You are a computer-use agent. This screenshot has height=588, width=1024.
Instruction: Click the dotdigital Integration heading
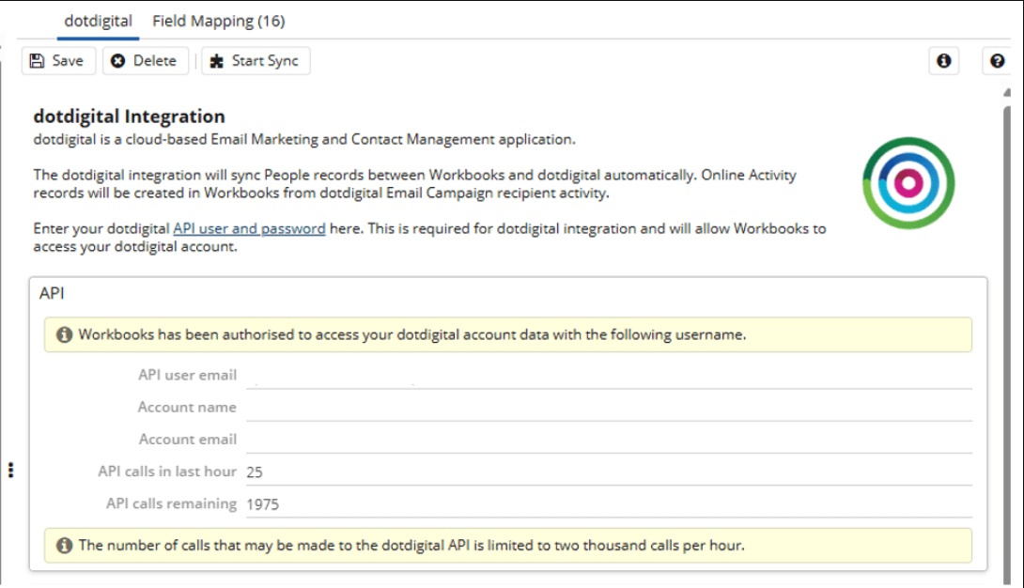pyautogui.click(x=129, y=116)
